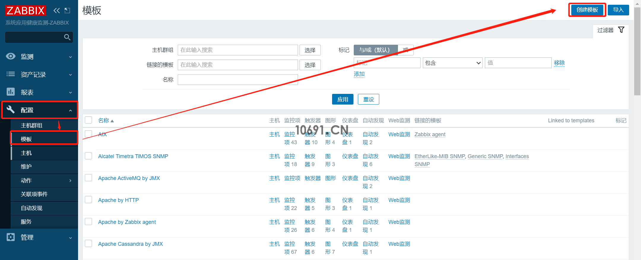Check the Apache ActiveMQ by JMX checkbox

[x=88, y=177]
